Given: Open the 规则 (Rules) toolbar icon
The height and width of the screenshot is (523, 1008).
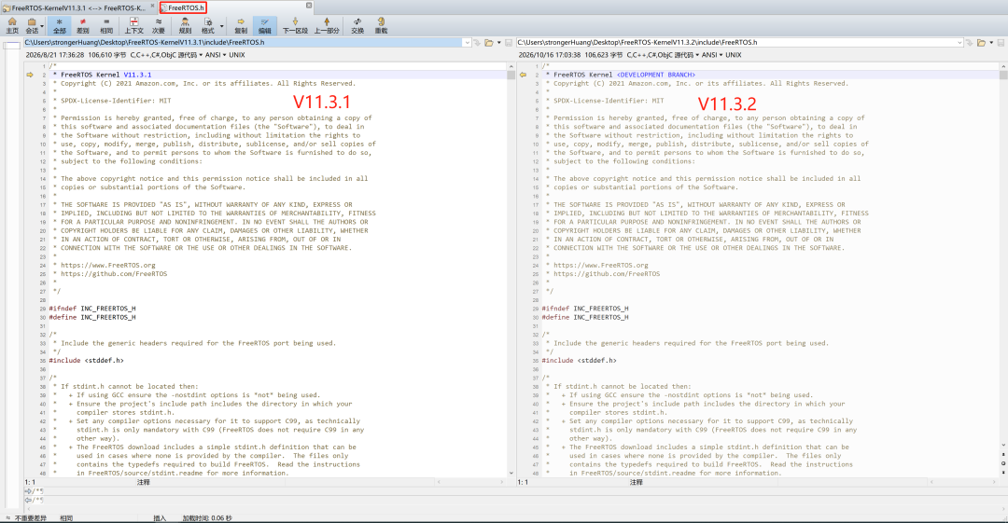Looking at the screenshot, I should point(185,26).
